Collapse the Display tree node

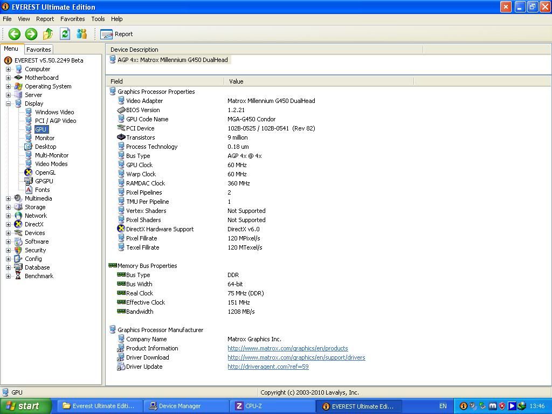(x=8, y=104)
